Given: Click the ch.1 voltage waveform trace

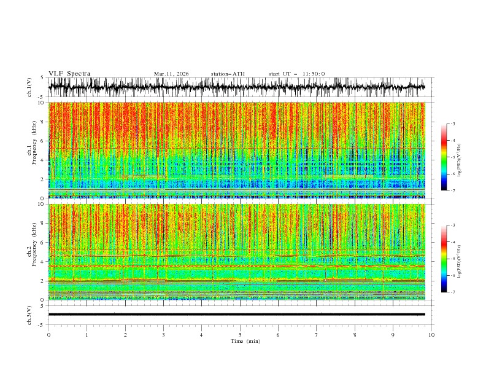Looking at the screenshot, I should (x=237, y=87).
